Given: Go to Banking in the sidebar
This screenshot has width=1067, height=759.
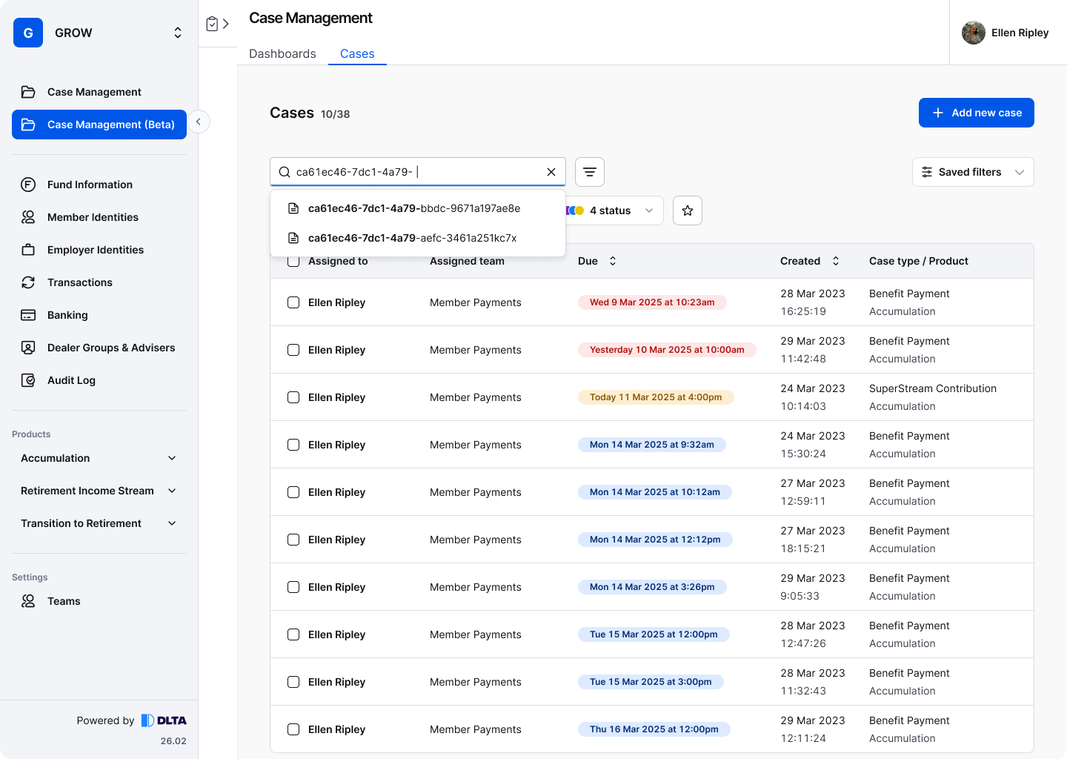Looking at the screenshot, I should click(x=67, y=315).
